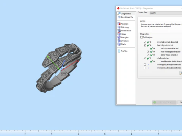Select the Combined Fix cube icon
This screenshot has width=182, height=136.
119,17
